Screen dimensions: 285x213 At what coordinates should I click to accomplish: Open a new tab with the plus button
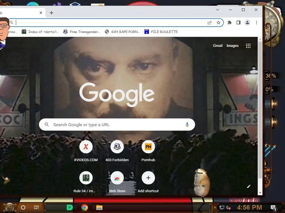51,13
